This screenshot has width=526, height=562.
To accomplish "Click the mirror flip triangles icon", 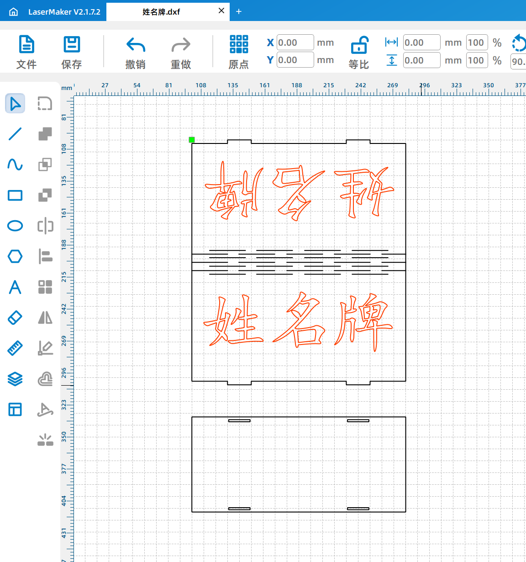I will tap(45, 318).
